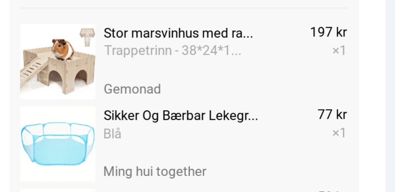Visit the Gemonad seller name
The image size is (395, 192).
[x=132, y=89]
